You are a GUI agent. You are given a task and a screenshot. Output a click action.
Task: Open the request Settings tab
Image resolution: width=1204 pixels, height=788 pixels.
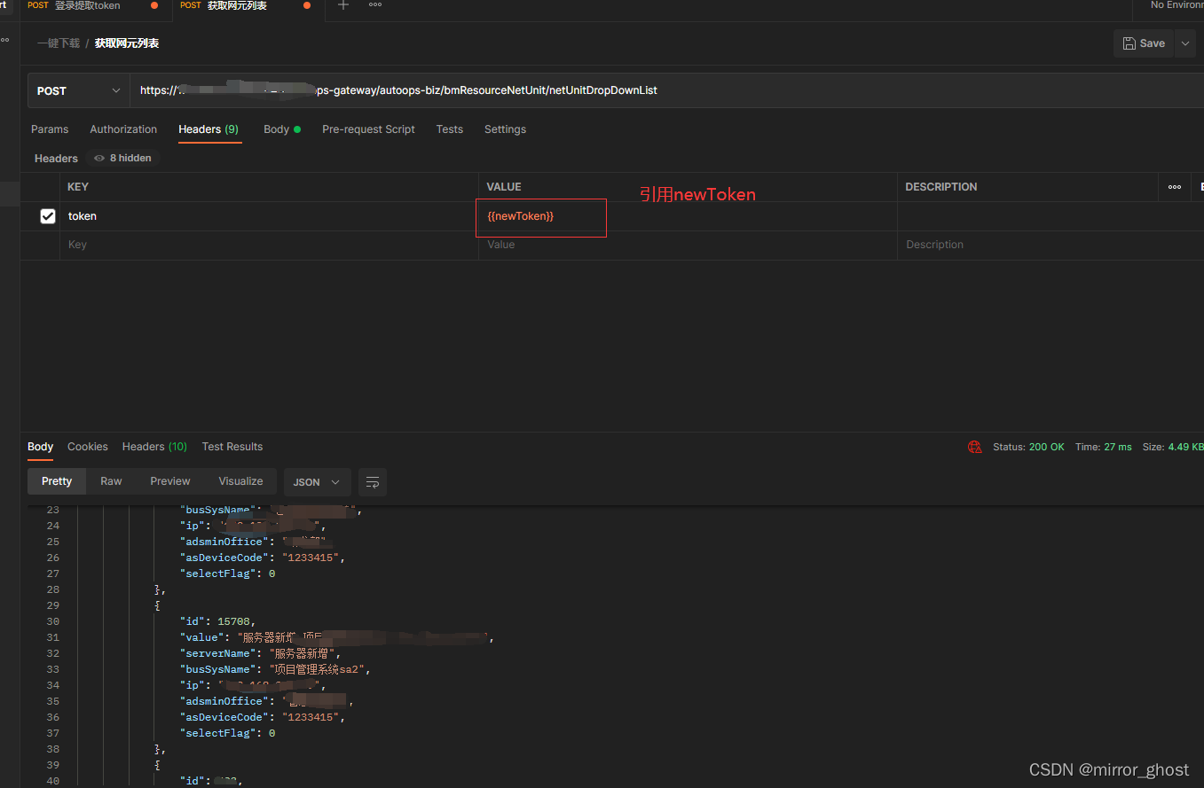click(x=505, y=129)
